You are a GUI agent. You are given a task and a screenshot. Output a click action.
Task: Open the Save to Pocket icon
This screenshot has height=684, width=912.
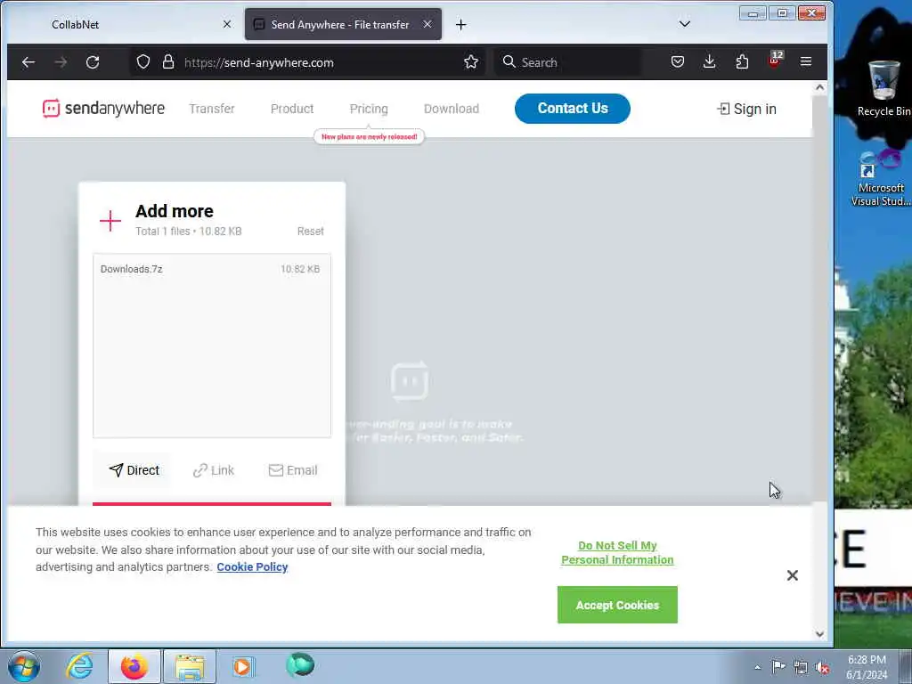678,61
